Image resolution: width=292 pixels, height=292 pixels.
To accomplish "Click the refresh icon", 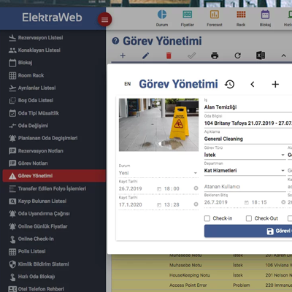I will pyautogui.click(x=237, y=55).
